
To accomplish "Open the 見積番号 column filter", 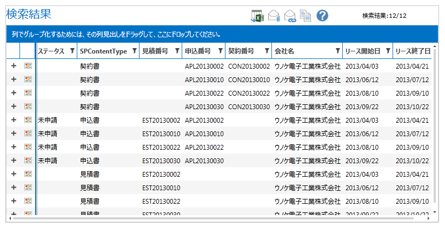I will (177, 51).
